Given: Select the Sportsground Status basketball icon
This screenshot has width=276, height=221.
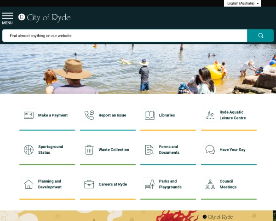Looking at the screenshot, I should click(29, 150).
